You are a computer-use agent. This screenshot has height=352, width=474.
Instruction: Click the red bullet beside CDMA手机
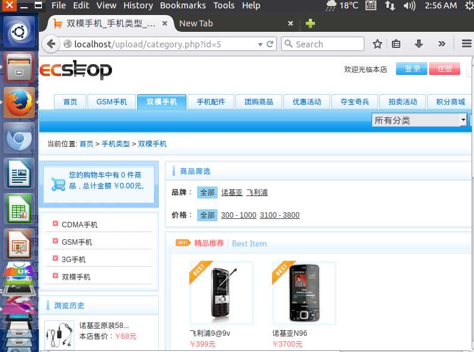pos(55,224)
